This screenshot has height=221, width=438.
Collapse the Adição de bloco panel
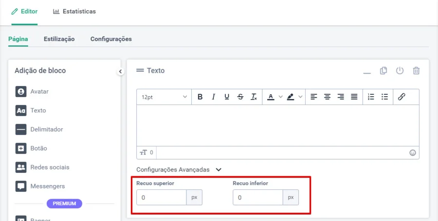[120, 72]
